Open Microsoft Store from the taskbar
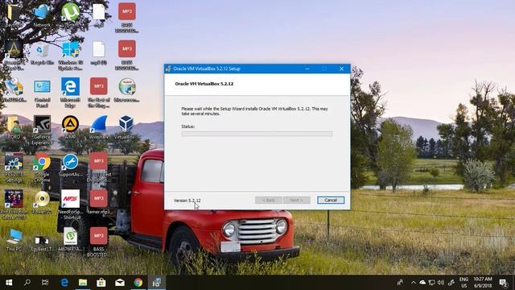 click(101, 283)
